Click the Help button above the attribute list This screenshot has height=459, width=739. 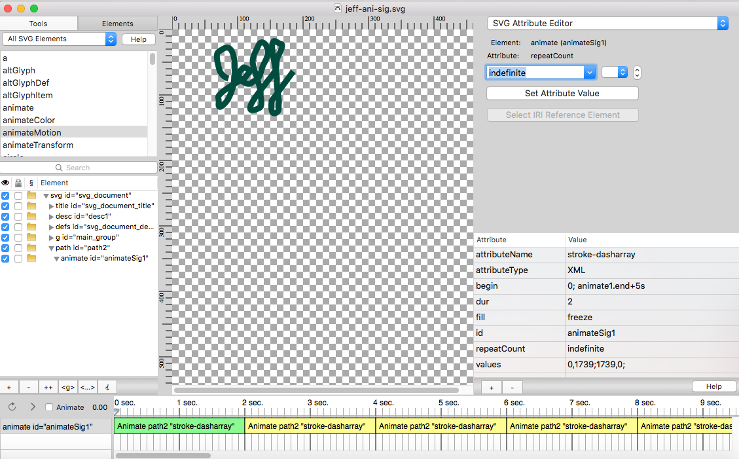tap(714, 386)
